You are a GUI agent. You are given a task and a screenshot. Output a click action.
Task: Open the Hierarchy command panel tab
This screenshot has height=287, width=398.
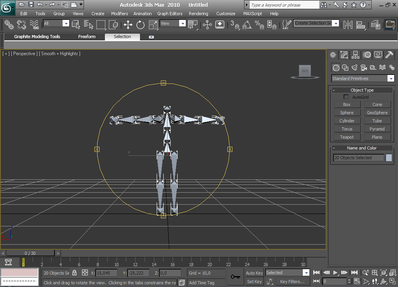[355, 55]
